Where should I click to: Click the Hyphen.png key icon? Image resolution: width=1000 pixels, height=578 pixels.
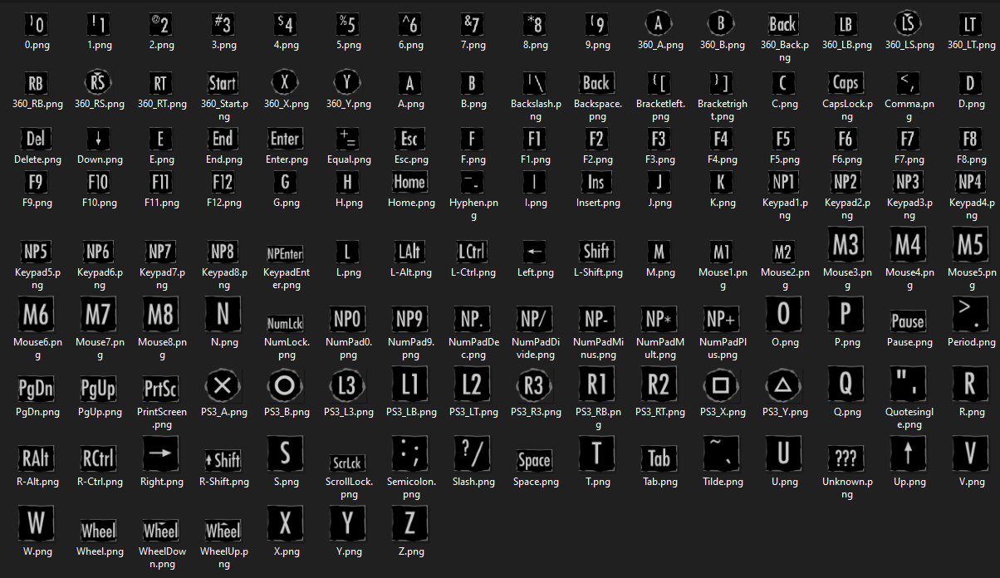pos(473,182)
